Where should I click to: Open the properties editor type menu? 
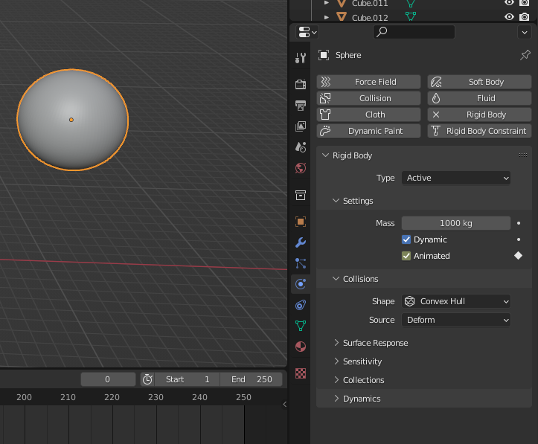(307, 32)
